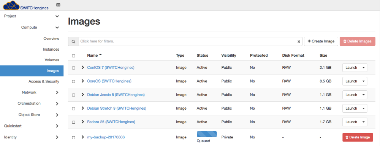This screenshot has height=146, width=380.
Task: Click the Visibility column header
Action: click(x=228, y=55)
